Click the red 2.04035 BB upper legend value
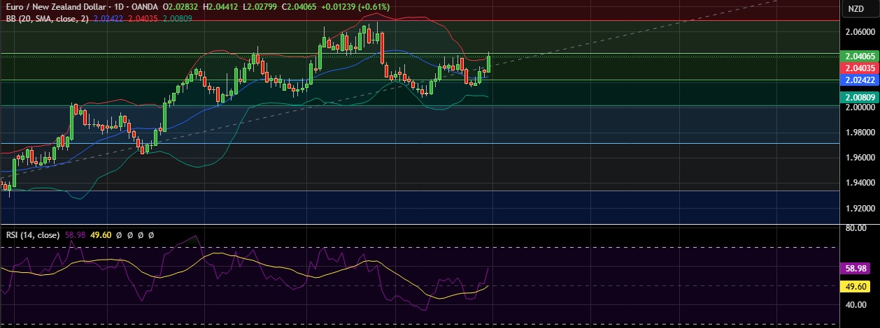Image resolution: width=880 pixels, height=328 pixels. (142, 17)
